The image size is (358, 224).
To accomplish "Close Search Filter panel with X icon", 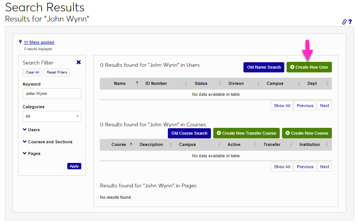I will [79, 62].
